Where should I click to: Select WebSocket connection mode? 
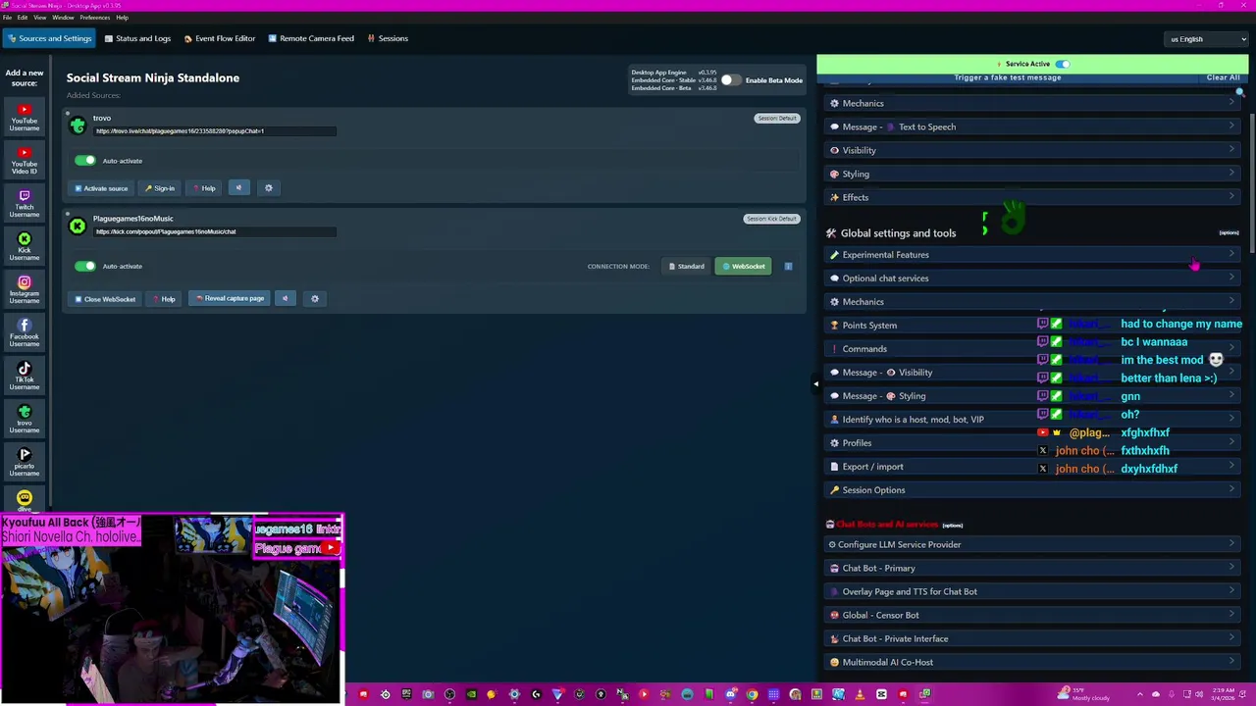[743, 266]
